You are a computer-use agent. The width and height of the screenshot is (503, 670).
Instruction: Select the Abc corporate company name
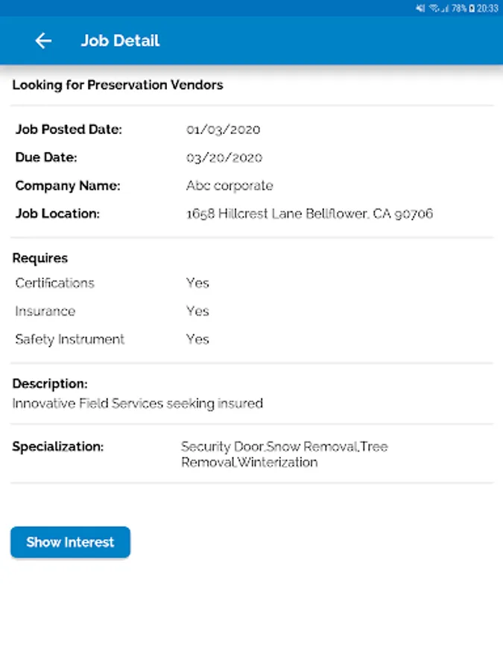click(230, 185)
